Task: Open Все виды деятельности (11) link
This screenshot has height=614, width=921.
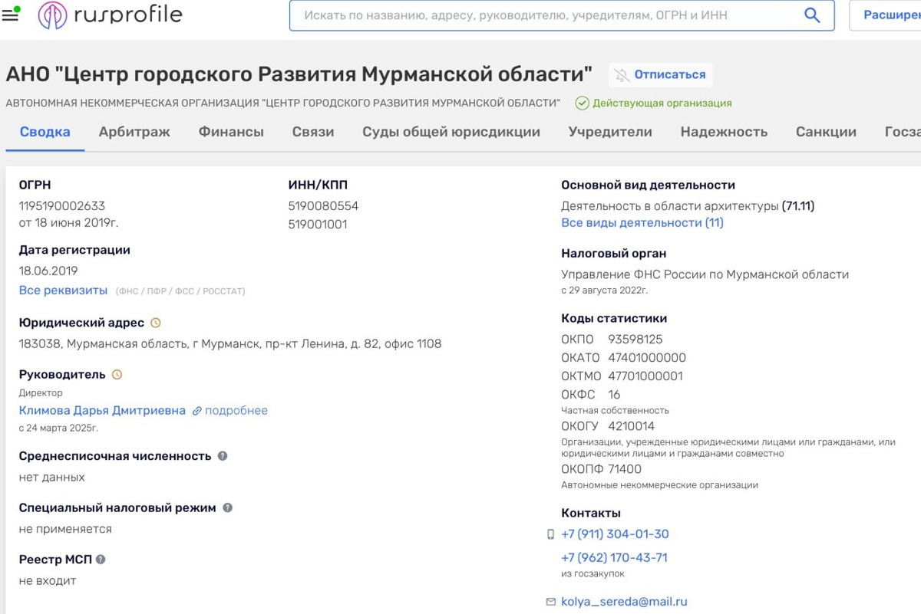Action: 642,223
